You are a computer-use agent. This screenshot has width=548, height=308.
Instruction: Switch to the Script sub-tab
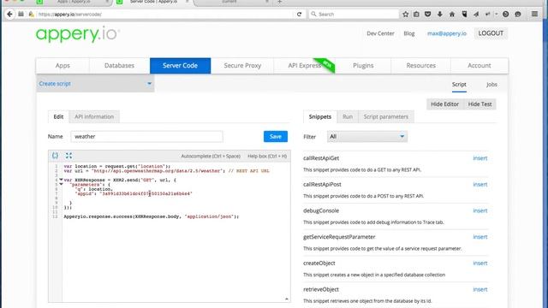pos(459,85)
